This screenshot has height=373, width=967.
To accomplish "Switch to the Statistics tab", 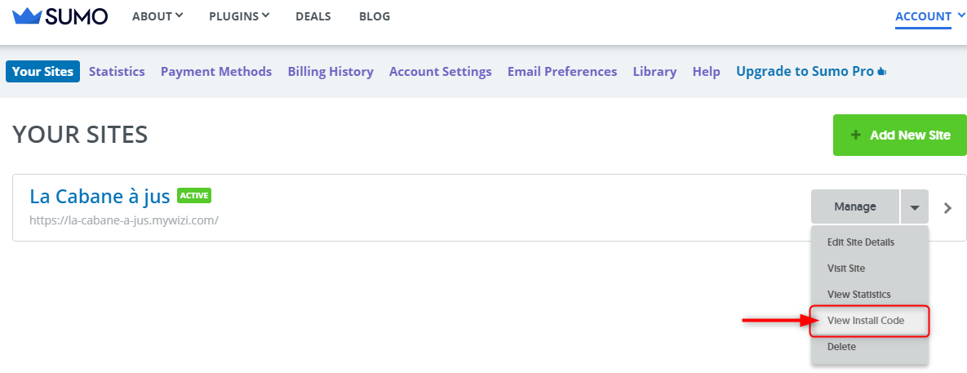I will [117, 72].
